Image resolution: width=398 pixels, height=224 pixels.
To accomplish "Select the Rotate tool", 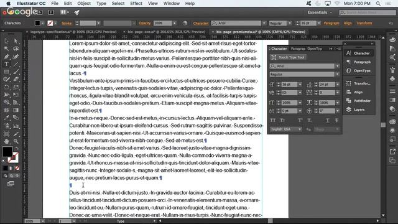I will (6, 87).
